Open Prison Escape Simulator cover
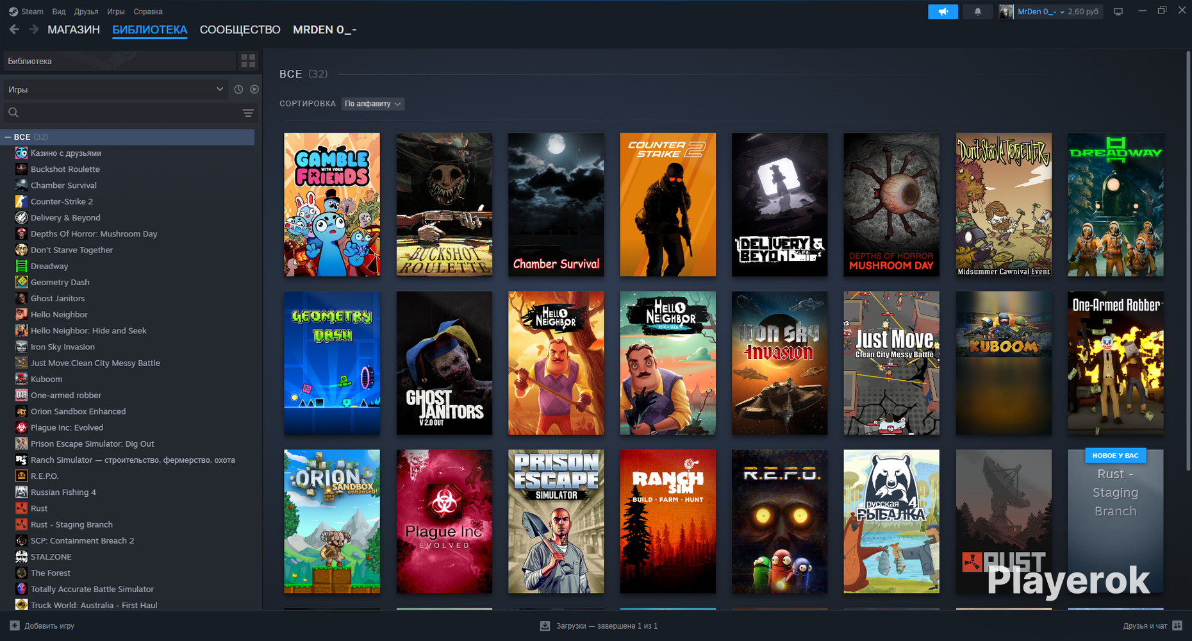Screen dimensions: 1192x641 pyautogui.click(x=556, y=521)
